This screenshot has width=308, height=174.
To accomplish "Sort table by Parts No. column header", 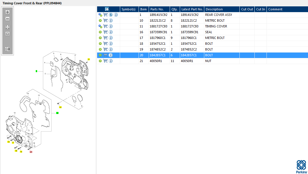I will point(157,9).
